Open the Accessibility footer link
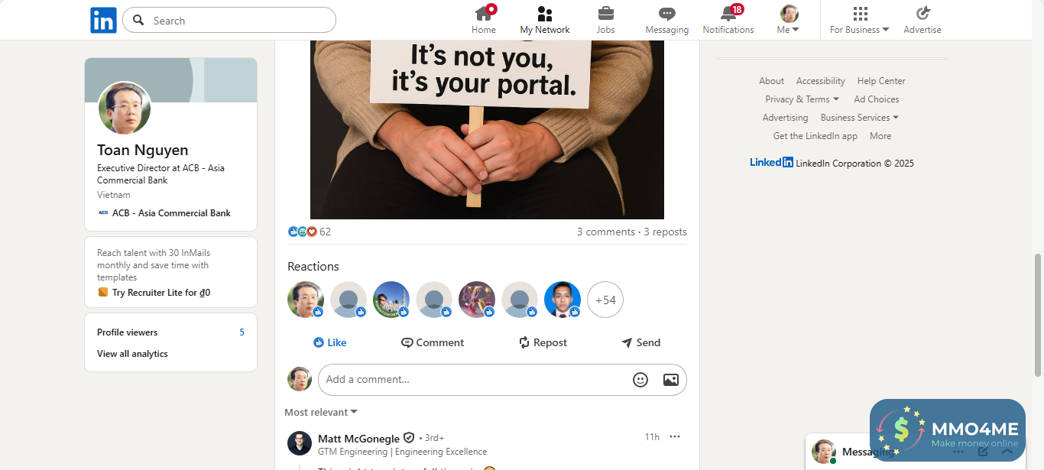This screenshot has width=1044, height=470. coord(821,81)
